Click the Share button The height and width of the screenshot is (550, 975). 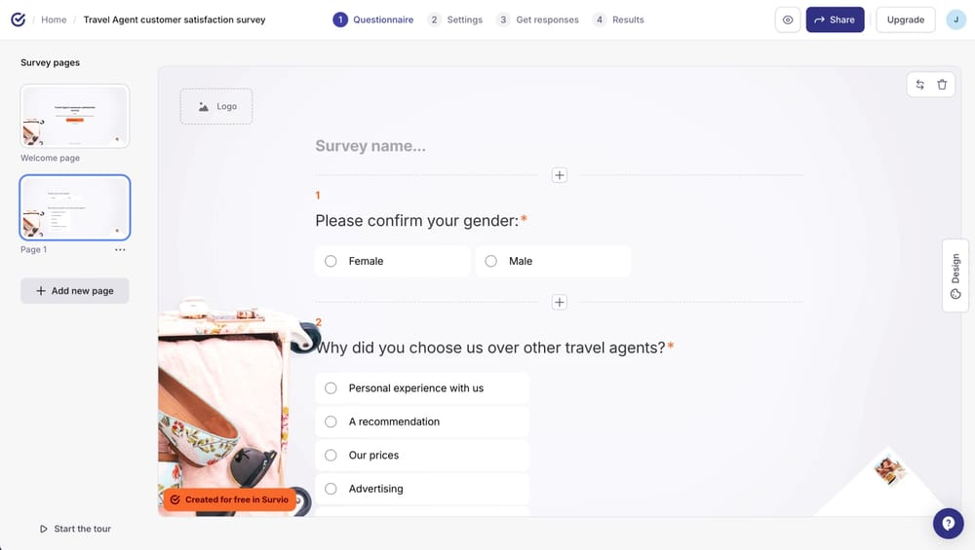click(835, 19)
